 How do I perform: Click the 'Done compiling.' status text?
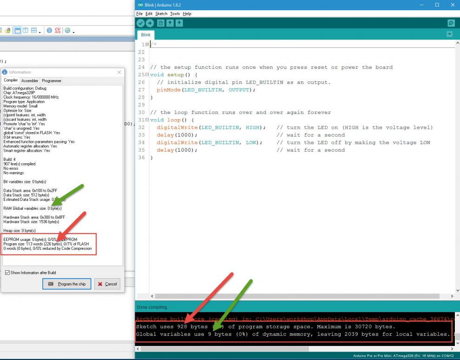(152, 307)
